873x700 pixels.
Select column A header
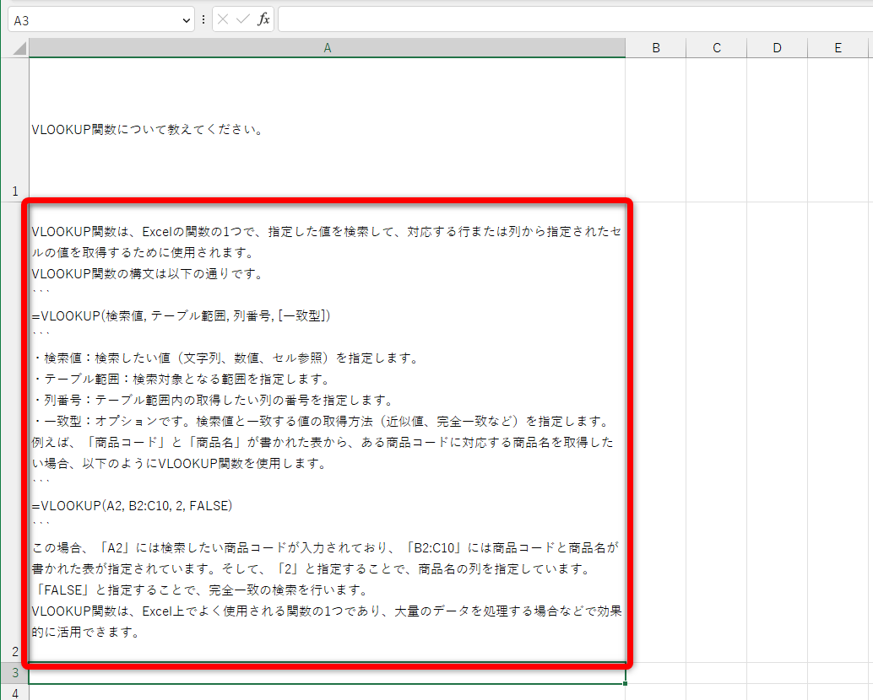pos(328,47)
